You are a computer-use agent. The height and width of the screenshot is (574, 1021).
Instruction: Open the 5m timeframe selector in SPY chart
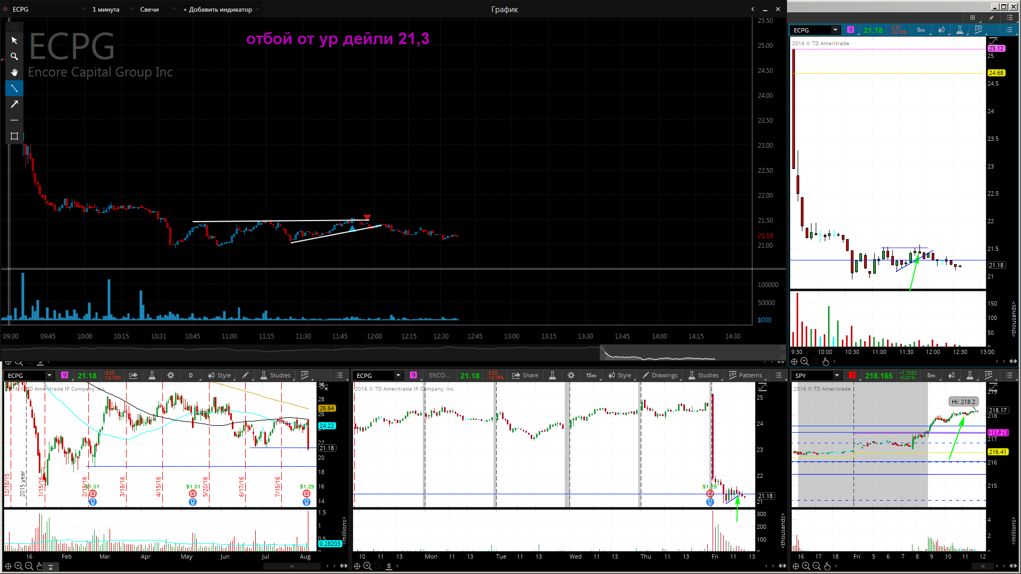pyautogui.click(x=931, y=375)
